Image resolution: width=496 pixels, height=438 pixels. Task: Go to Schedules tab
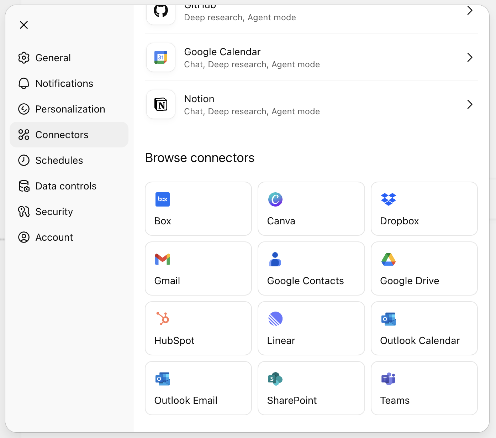pos(69,160)
